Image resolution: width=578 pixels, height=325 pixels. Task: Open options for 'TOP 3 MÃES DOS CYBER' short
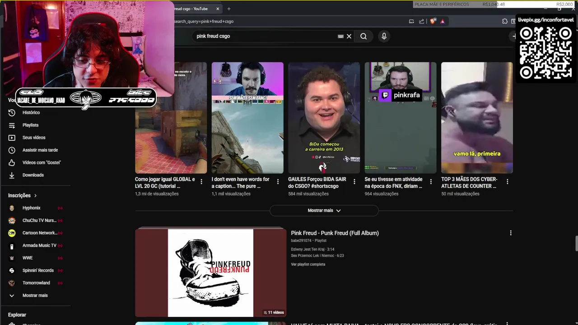(x=508, y=181)
